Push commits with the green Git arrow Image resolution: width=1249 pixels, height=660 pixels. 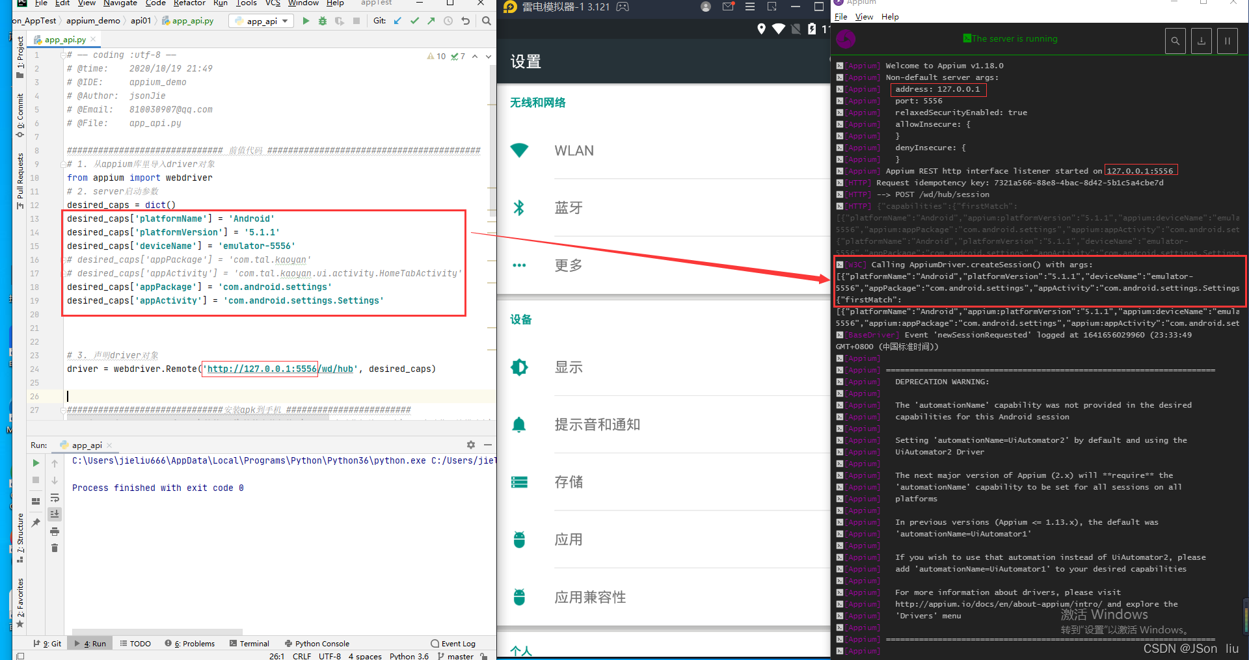pos(431,21)
